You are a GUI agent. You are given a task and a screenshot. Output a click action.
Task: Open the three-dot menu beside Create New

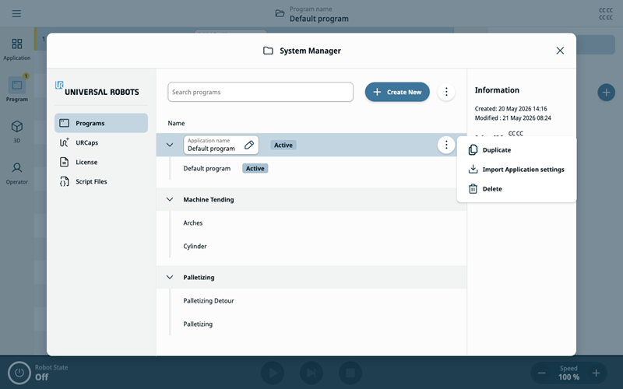(446, 92)
